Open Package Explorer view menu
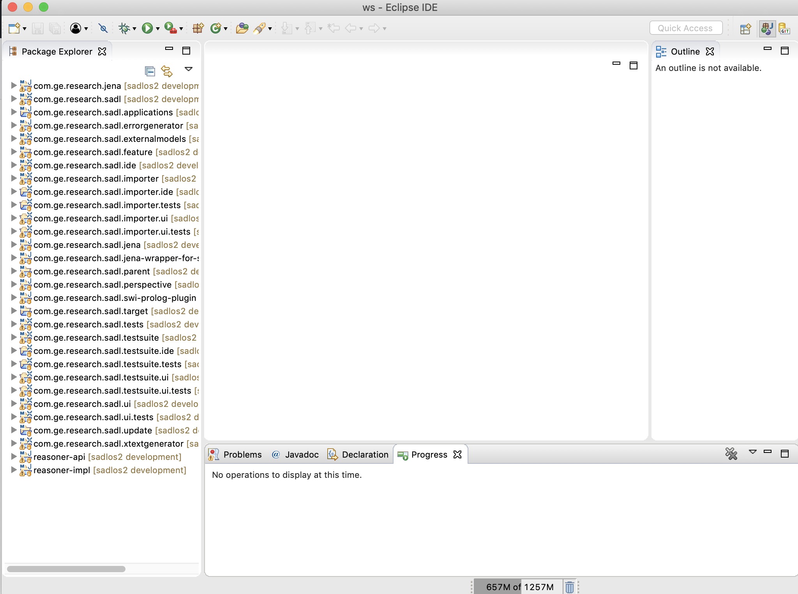Screen dimensions: 798x594 point(189,69)
